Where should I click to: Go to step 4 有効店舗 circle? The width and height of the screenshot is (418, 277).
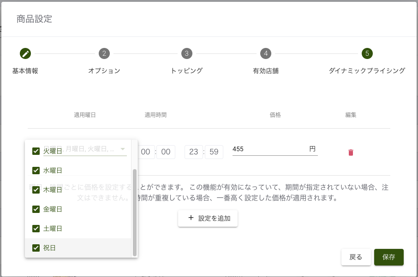265,53
